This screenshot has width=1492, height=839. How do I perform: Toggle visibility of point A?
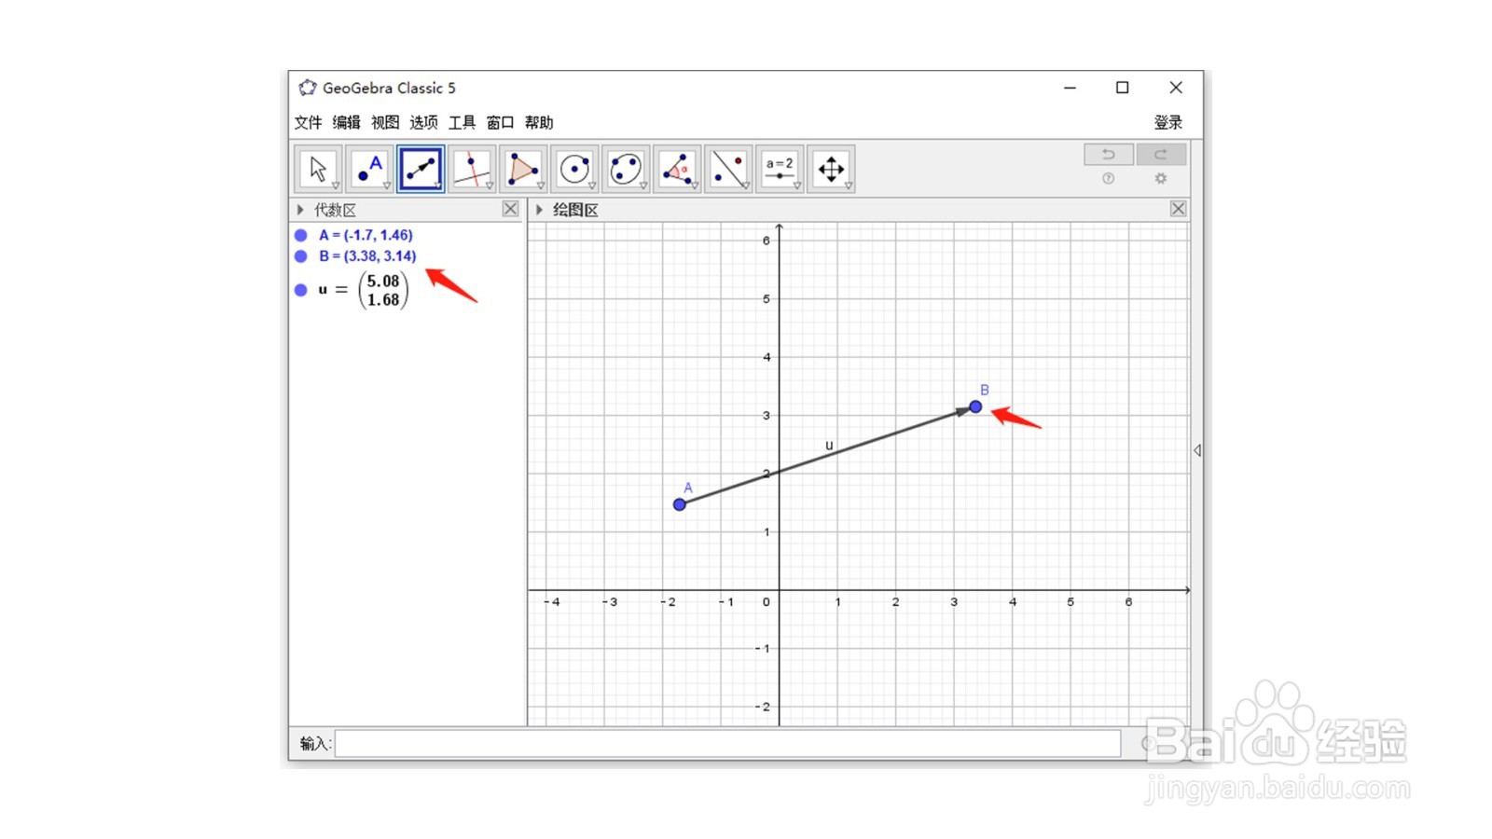(301, 236)
